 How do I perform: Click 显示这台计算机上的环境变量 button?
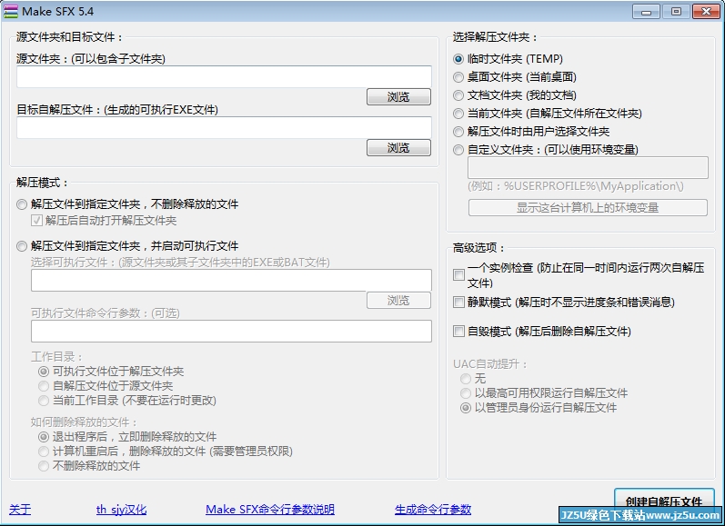click(x=588, y=207)
